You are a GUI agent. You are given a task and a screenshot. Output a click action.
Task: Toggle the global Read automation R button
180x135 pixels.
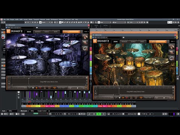point(33,22)
